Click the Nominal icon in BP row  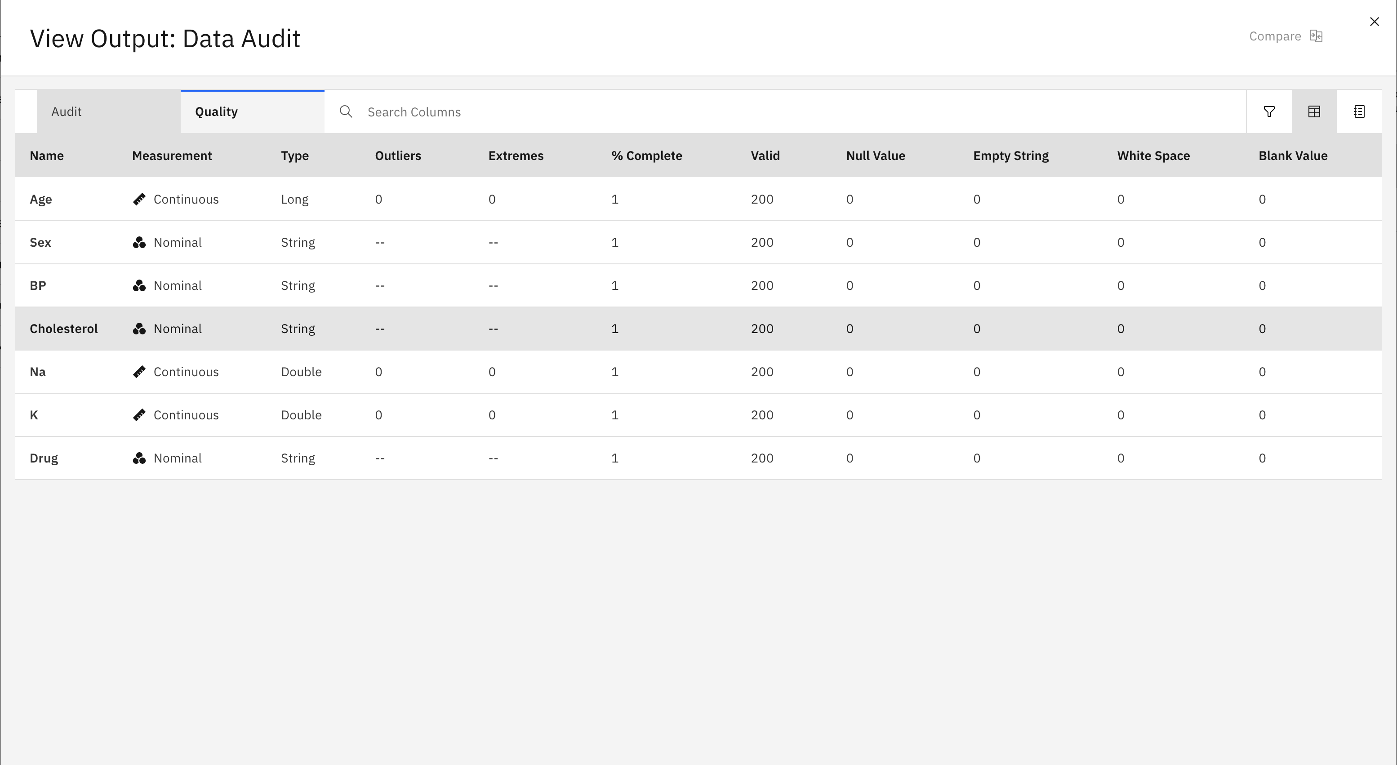pyautogui.click(x=139, y=286)
